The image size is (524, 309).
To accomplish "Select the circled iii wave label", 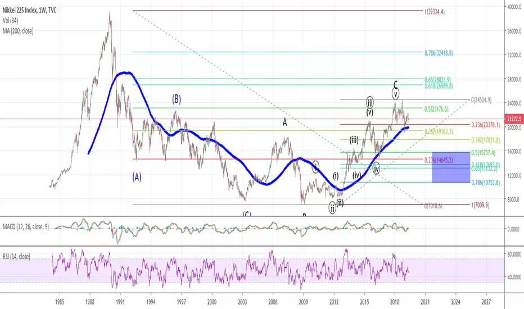I will coord(369,102).
